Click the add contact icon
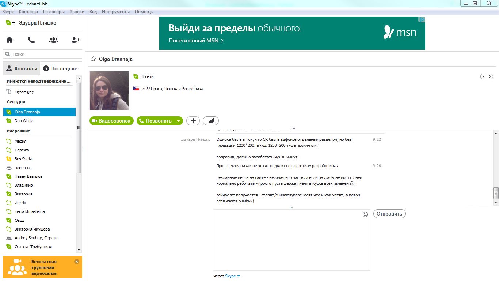Screen dimensions: 499x281 [x=76, y=40]
